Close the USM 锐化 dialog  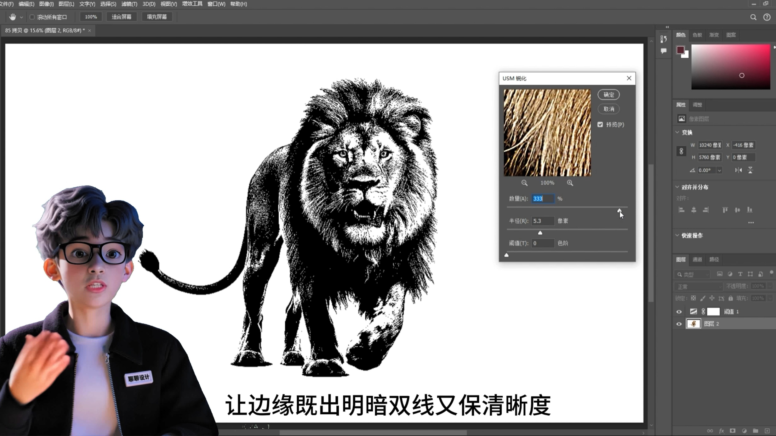point(629,78)
